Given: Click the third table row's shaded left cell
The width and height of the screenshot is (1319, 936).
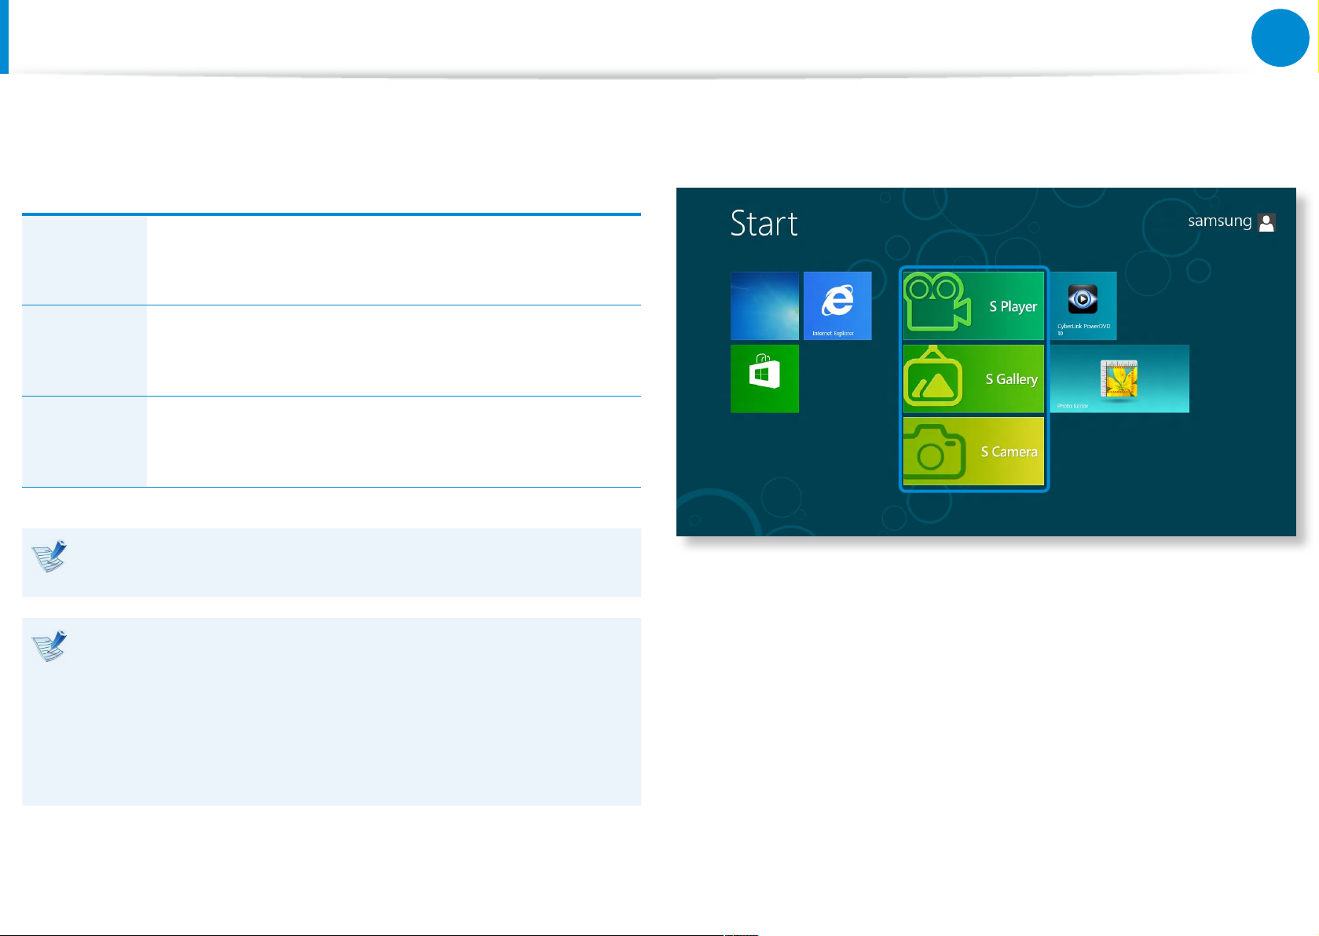Looking at the screenshot, I should [84, 441].
